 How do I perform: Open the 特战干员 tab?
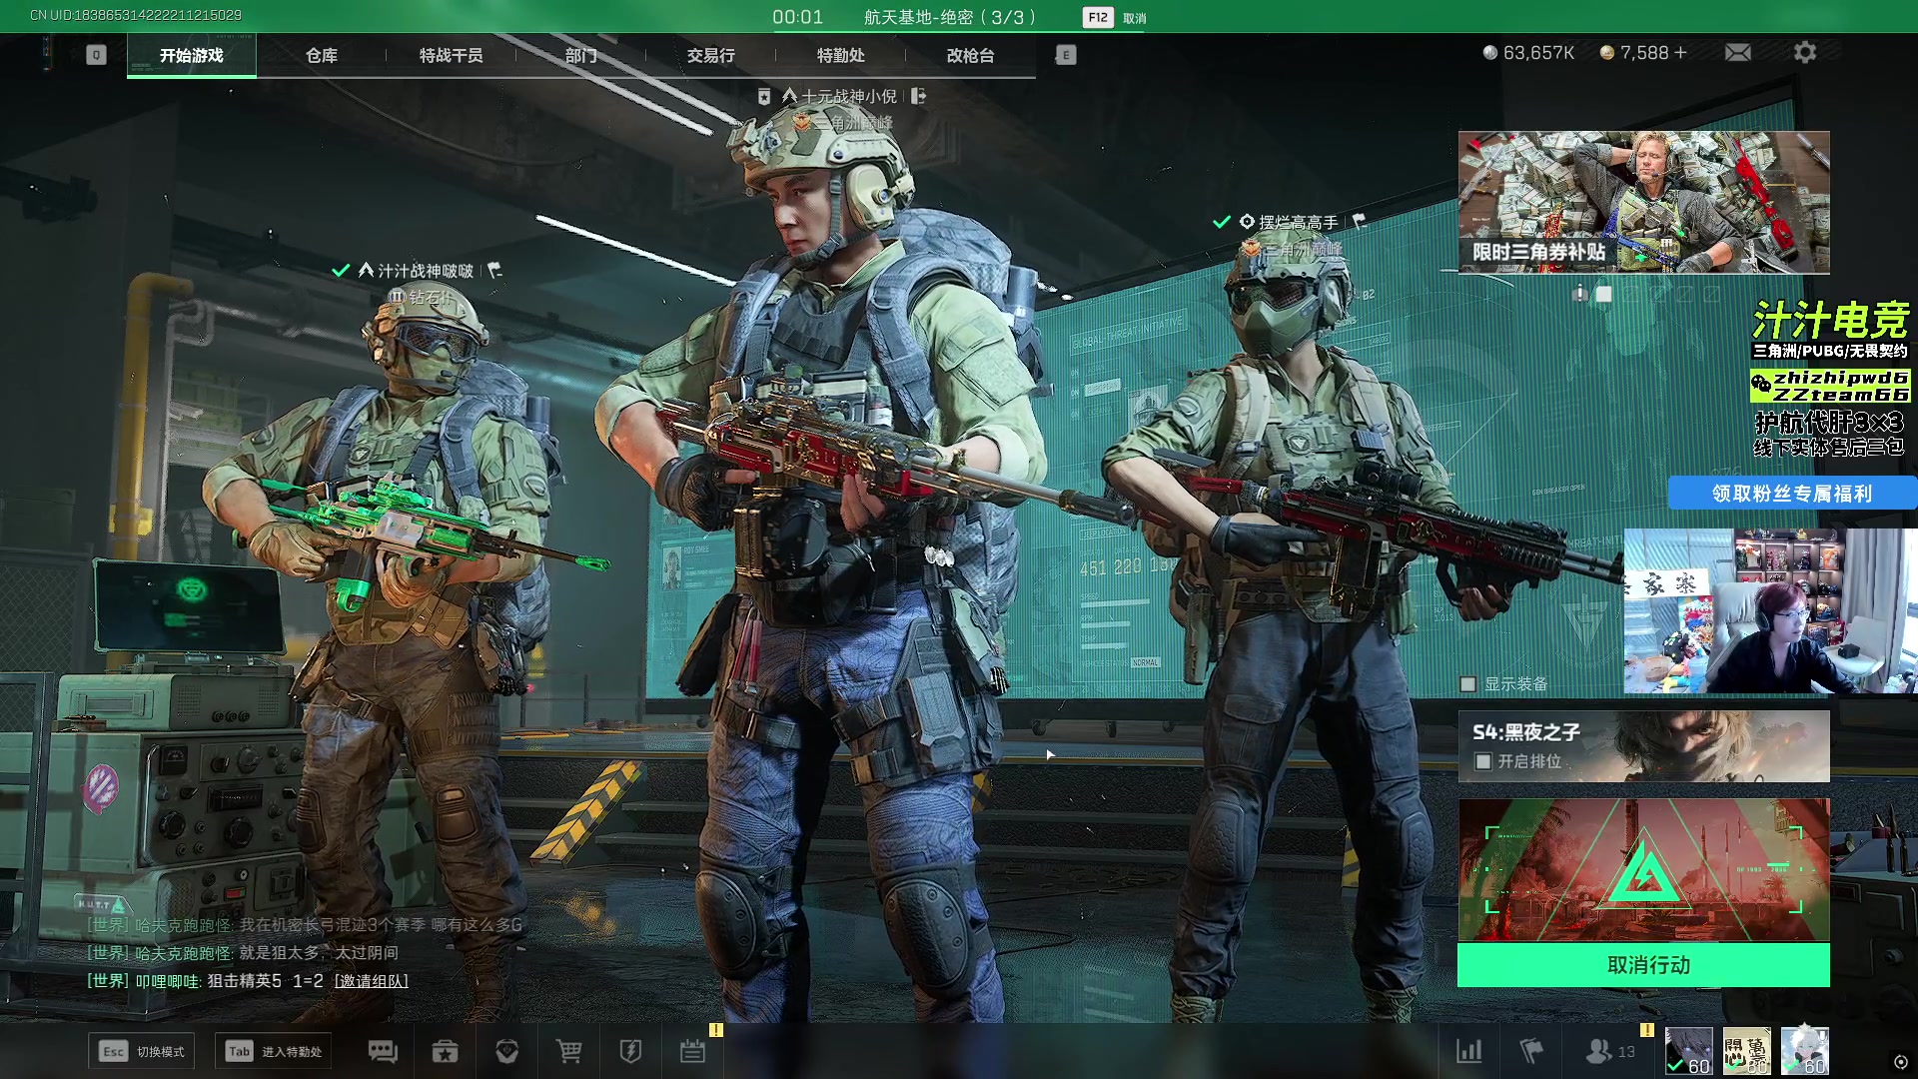pos(451,56)
